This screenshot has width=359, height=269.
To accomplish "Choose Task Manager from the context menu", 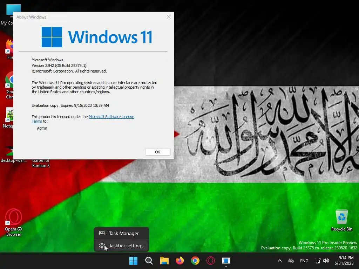I will pos(121,233).
